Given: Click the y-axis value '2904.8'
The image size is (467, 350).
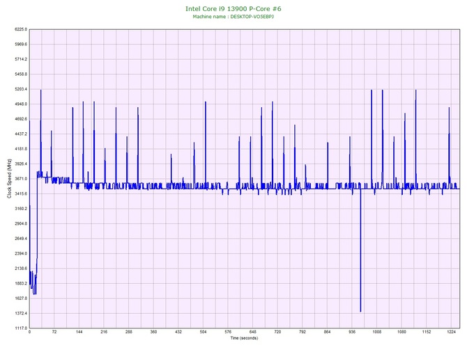Looking at the screenshot, I should click(21, 223).
